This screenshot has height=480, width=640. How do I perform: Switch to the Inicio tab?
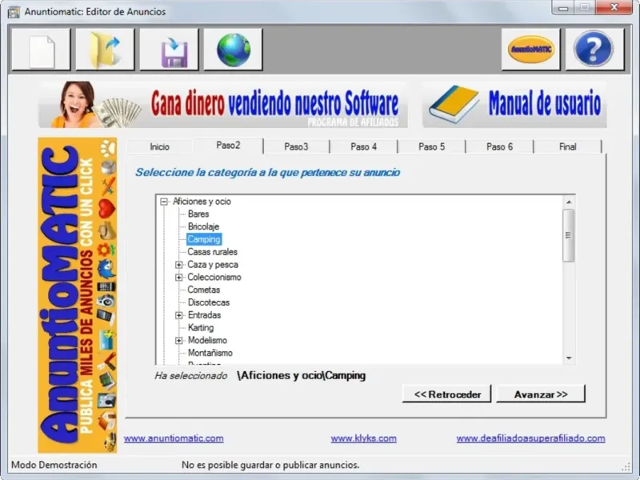click(159, 147)
